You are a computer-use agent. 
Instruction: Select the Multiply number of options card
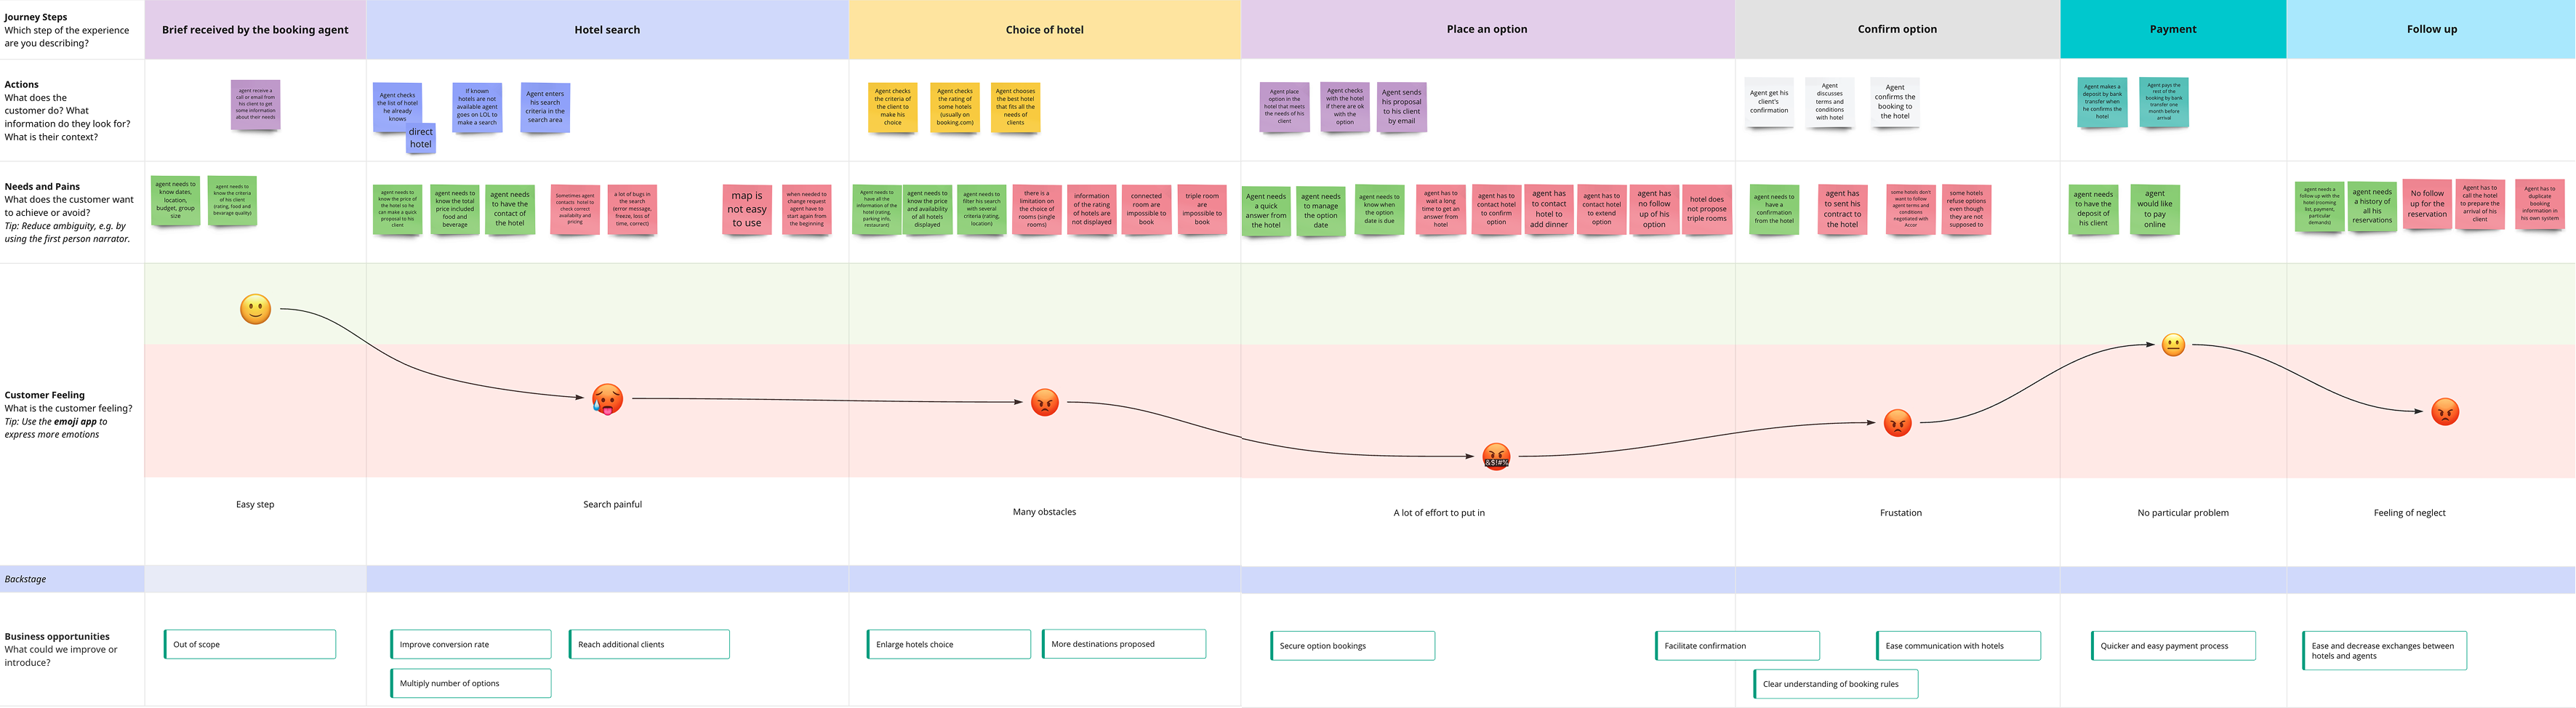[x=471, y=683]
